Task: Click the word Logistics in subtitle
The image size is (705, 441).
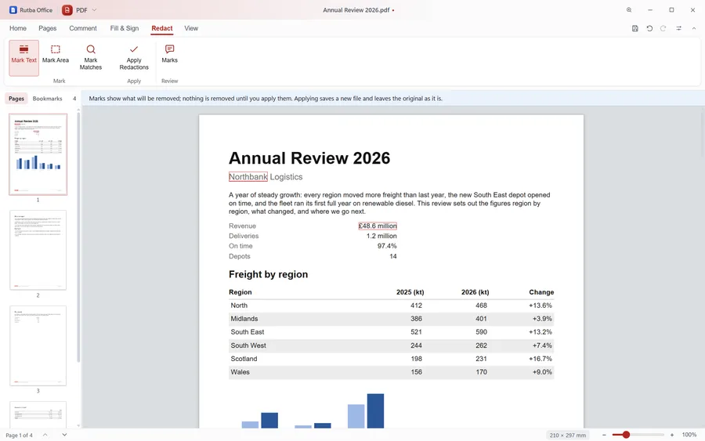Action: pyautogui.click(x=287, y=177)
